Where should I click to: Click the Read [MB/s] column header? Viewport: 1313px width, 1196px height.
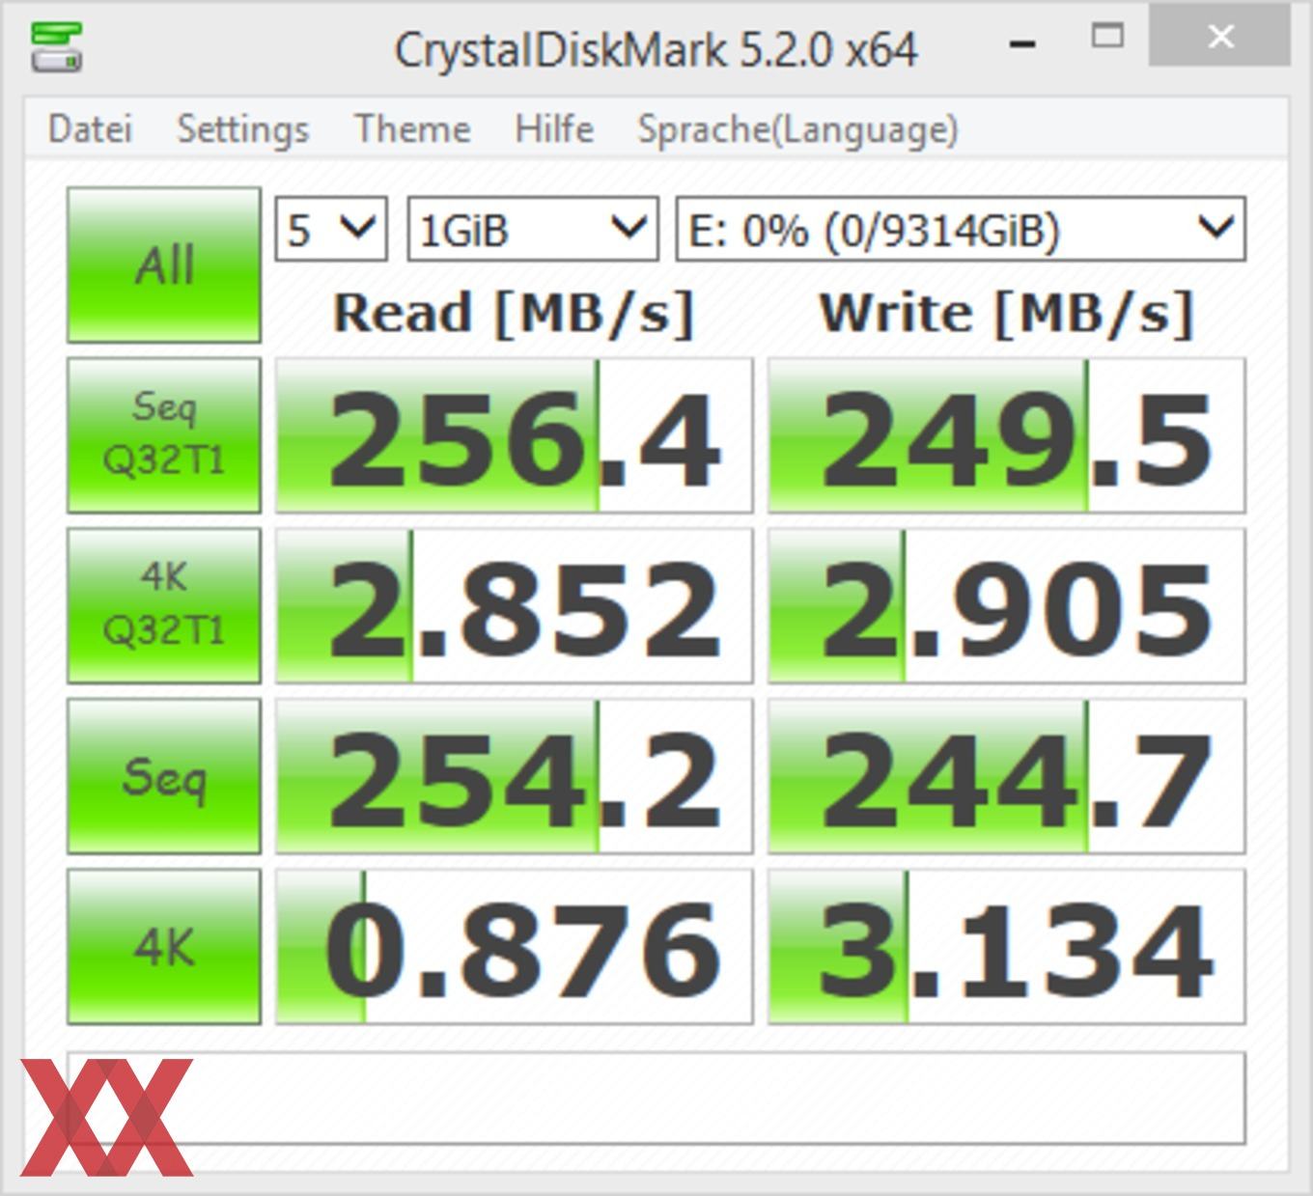coord(514,314)
